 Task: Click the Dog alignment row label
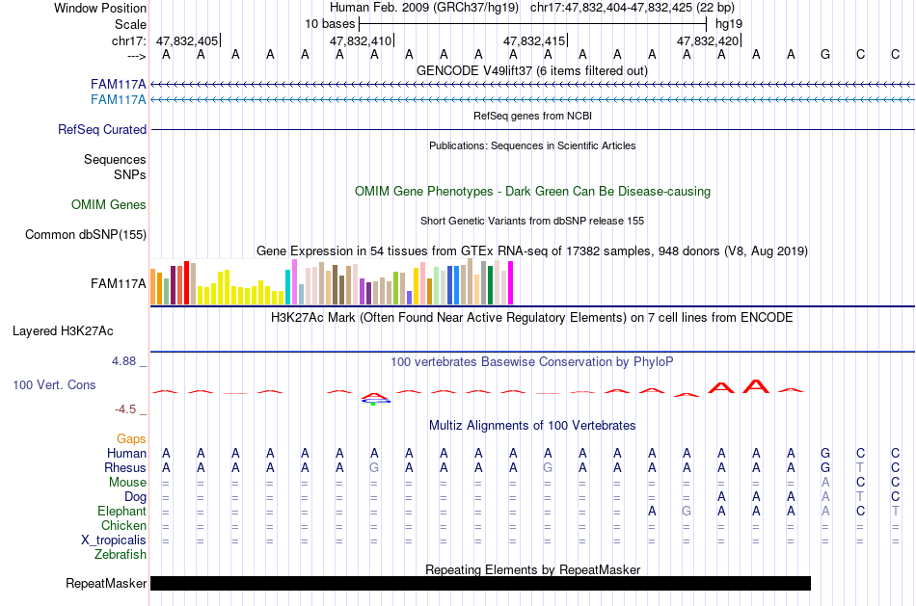point(135,497)
